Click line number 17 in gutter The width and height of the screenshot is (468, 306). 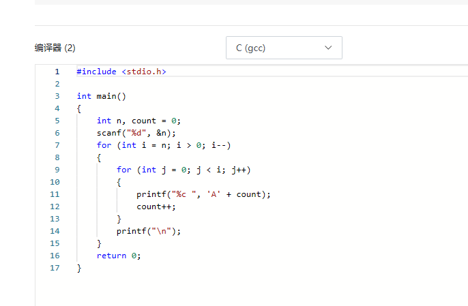point(55,268)
